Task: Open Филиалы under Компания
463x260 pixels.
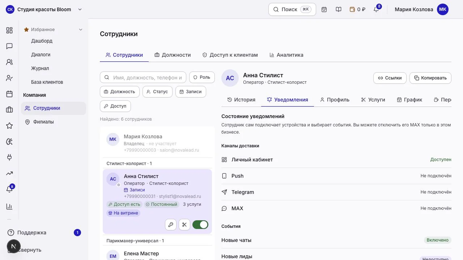Action: click(x=54, y=122)
